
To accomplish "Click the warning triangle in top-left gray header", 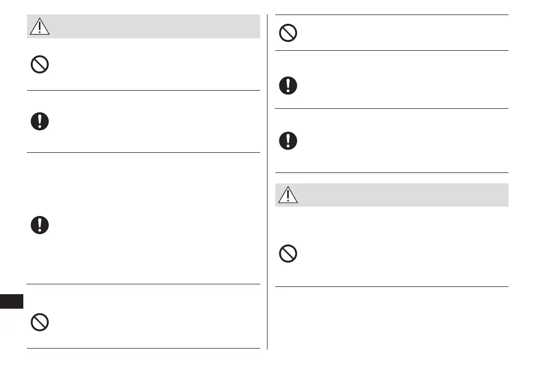I will click(x=39, y=26).
